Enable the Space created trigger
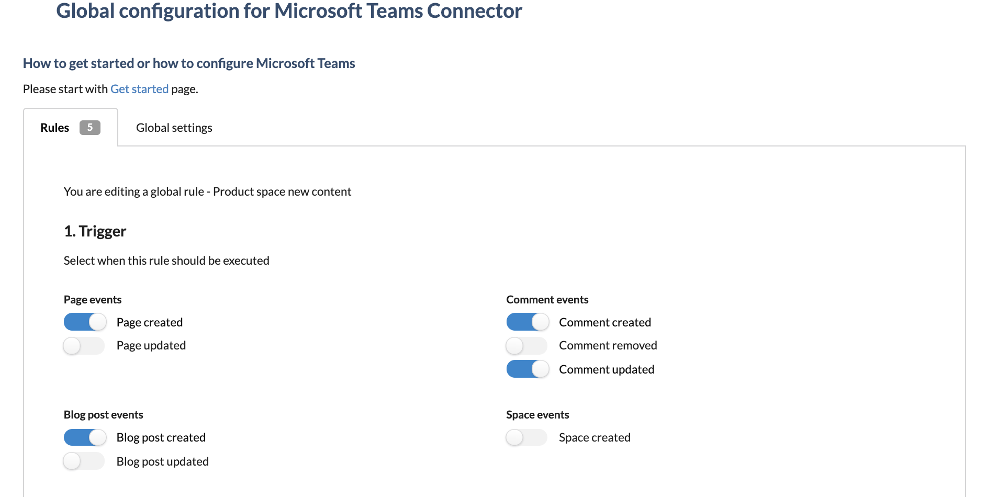The height and width of the screenshot is (497, 987). pyautogui.click(x=526, y=437)
